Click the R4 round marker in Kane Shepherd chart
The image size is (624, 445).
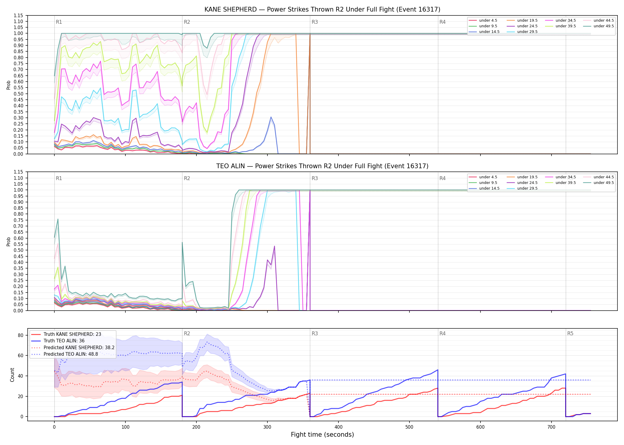pyautogui.click(x=442, y=22)
